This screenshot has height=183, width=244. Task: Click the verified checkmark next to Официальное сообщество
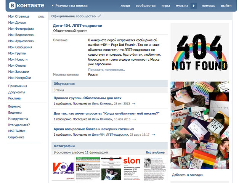pos(100,16)
